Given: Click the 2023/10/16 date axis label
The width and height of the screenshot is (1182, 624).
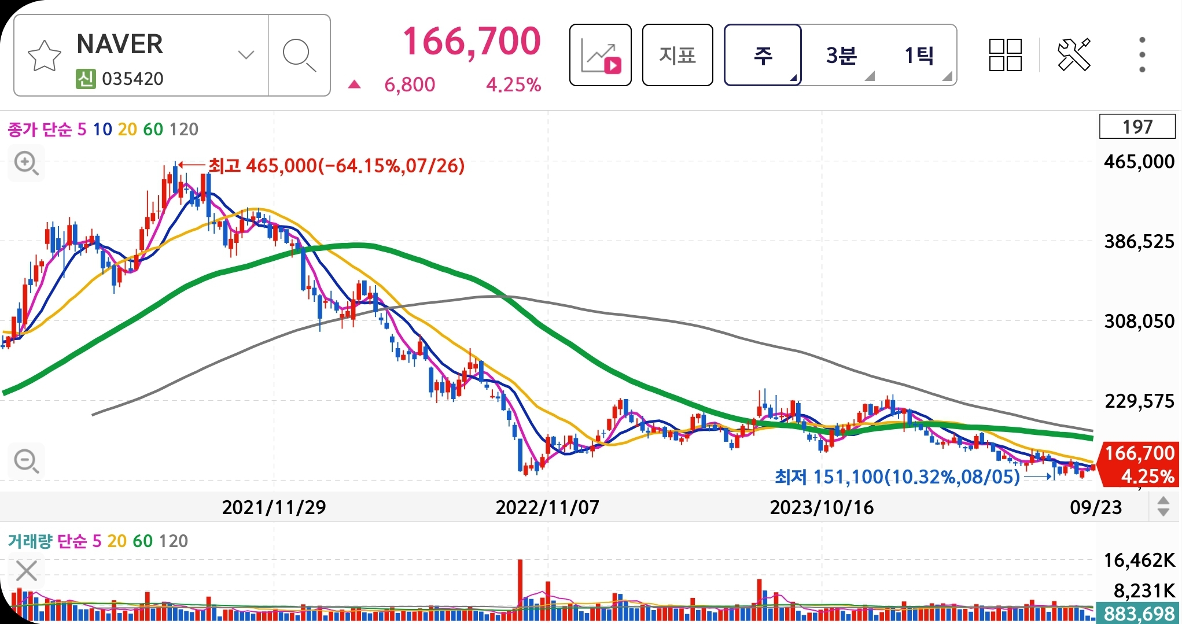Looking at the screenshot, I should coord(822,507).
